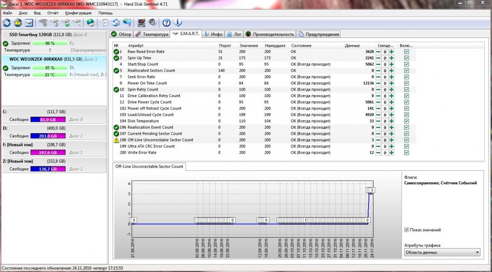
Task: Toggle the 'Показ значений' checkbox
Action: coord(407,230)
